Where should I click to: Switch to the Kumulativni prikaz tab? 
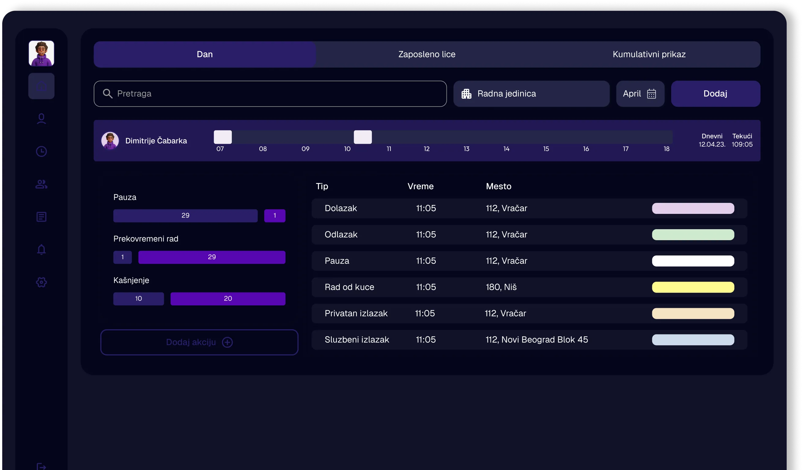(x=649, y=54)
